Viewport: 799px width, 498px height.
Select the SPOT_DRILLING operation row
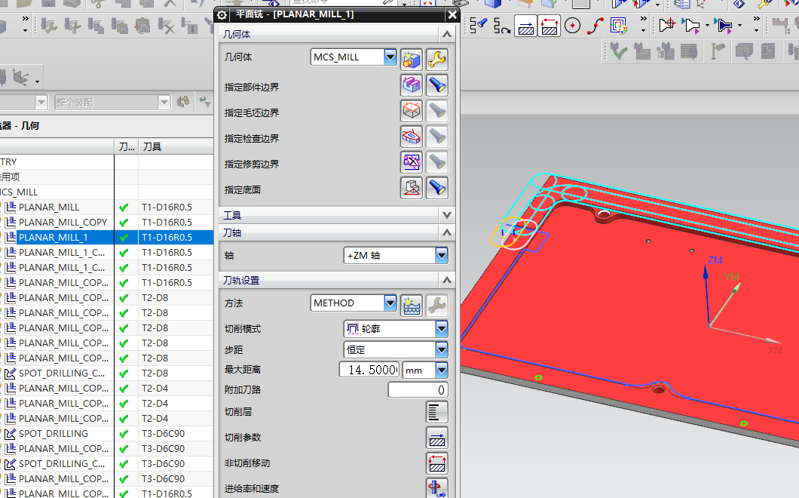click(x=53, y=433)
